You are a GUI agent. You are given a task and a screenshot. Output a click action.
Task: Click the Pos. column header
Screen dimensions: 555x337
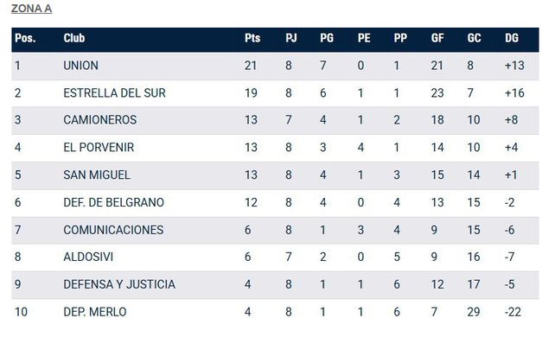pos(25,38)
